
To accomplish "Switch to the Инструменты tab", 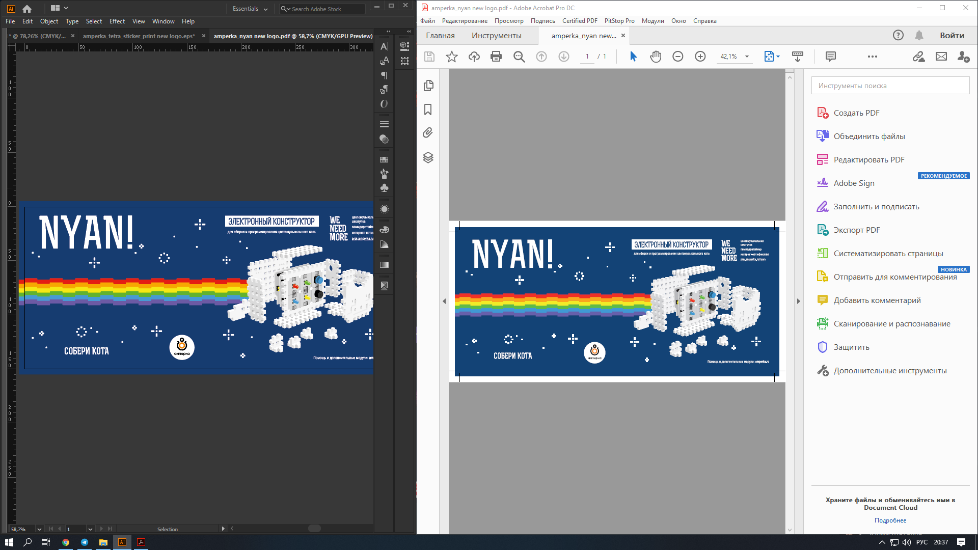I will (x=496, y=36).
